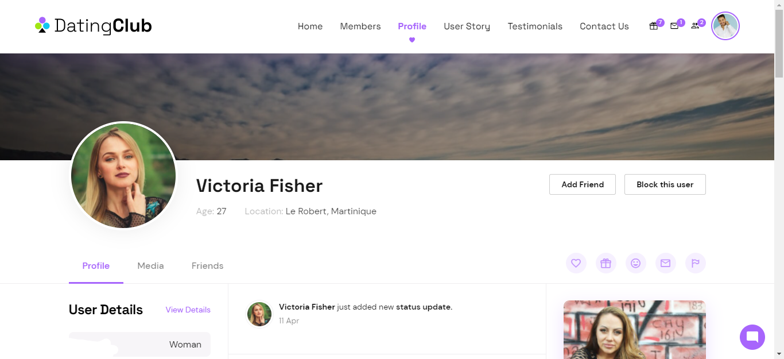The image size is (784, 359).
Task: Open gift notifications in the header
Action: pyautogui.click(x=654, y=26)
